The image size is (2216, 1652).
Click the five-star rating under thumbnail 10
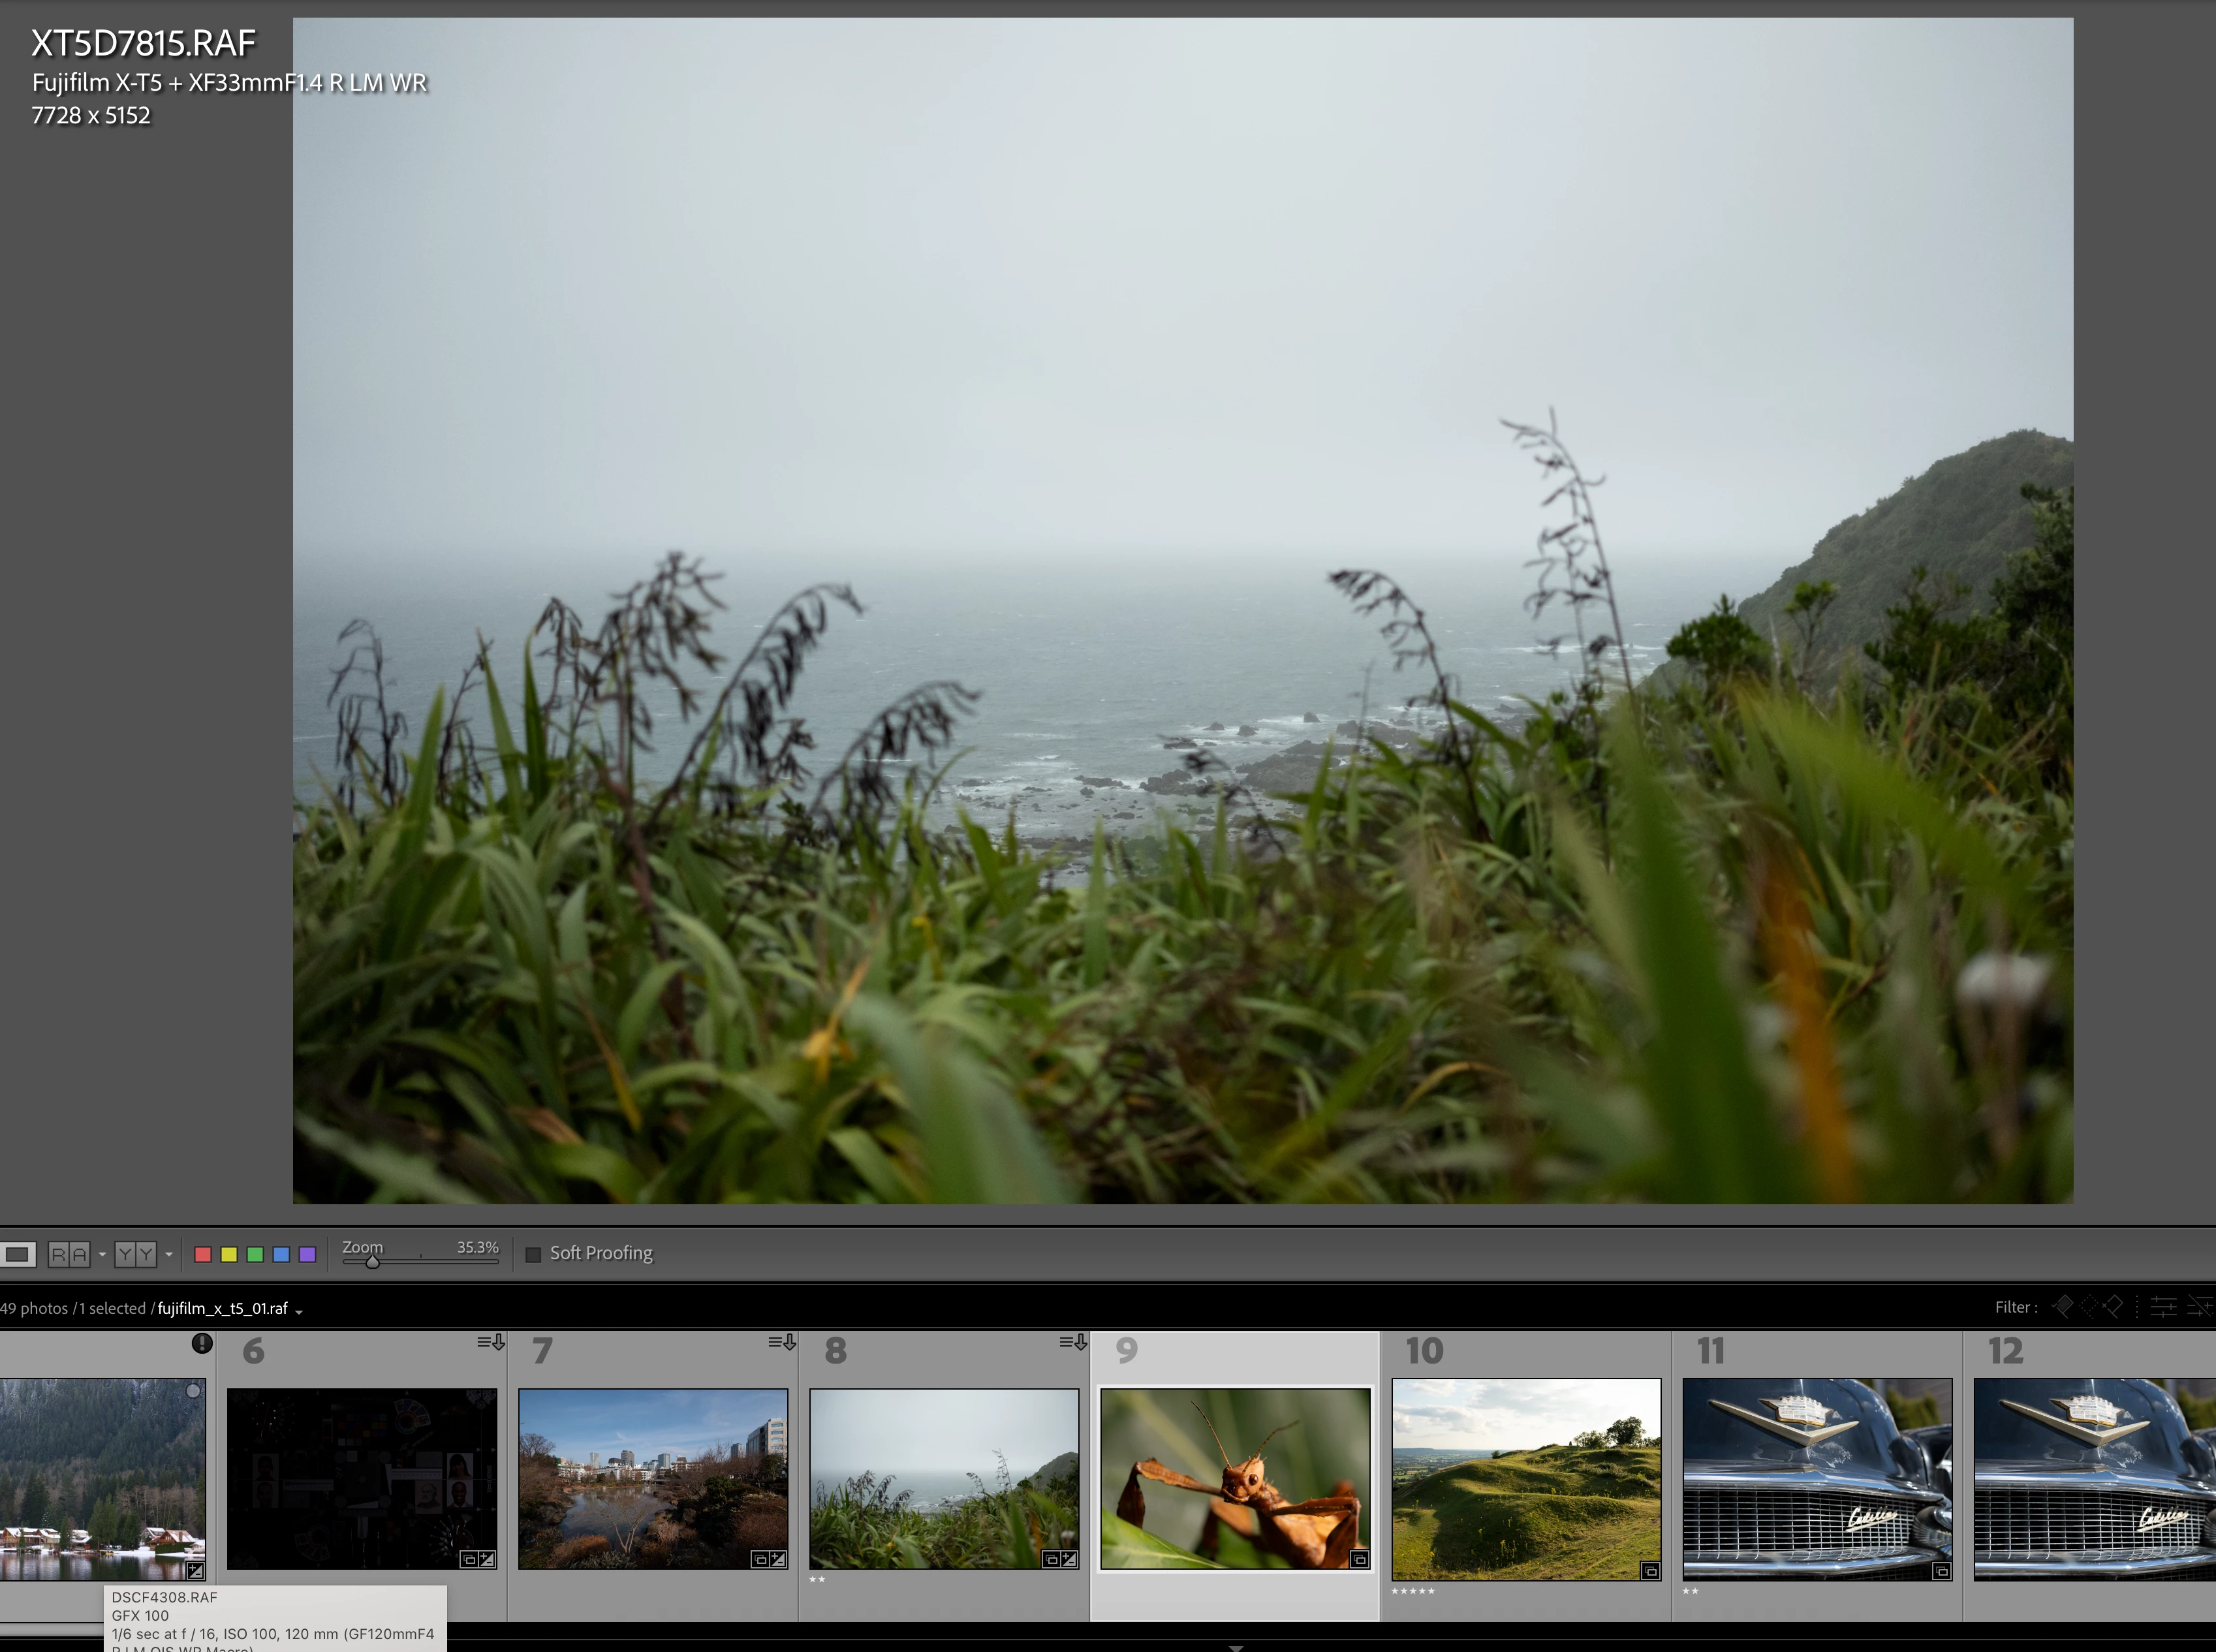coord(1412,1591)
